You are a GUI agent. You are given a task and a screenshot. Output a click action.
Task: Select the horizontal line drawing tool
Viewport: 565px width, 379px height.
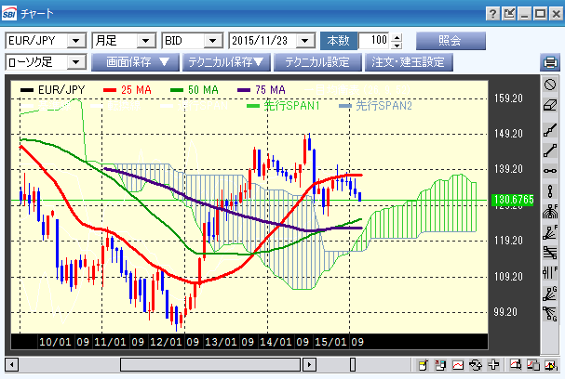point(550,171)
